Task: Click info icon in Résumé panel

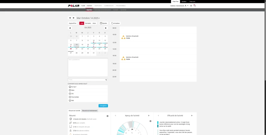Action: pos(107,116)
